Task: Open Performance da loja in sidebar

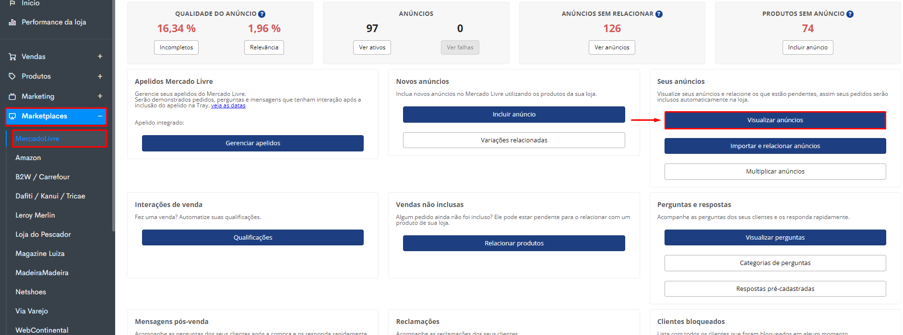Action: click(54, 22)
